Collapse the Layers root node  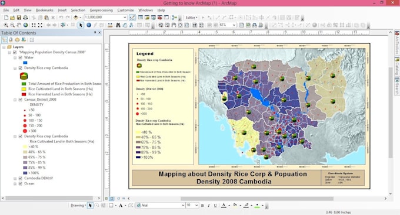4,47
